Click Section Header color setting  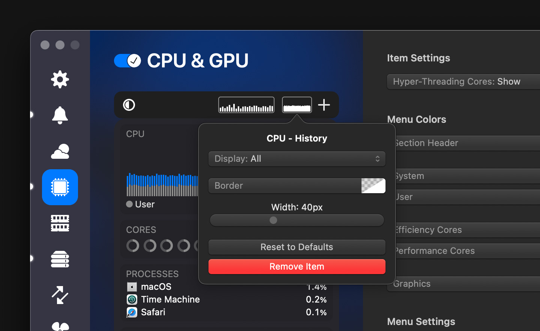[x=467, y=143]
